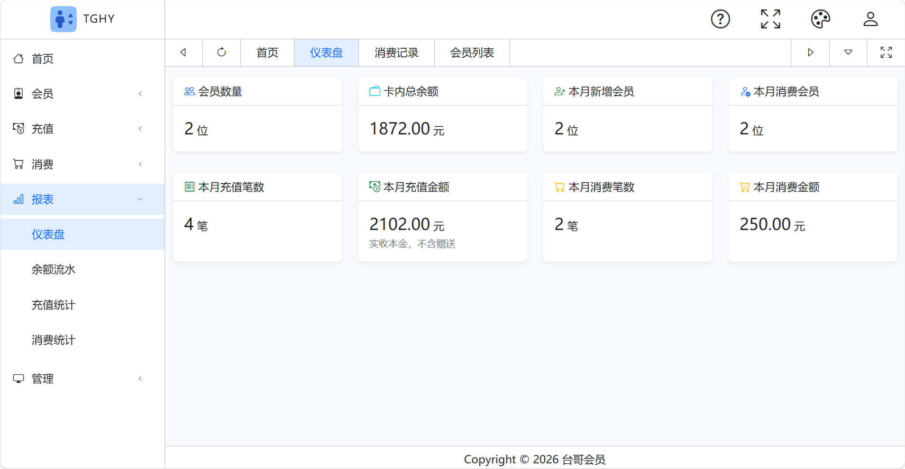Viewport: 905px width, 469px height.
Task: Click the 2102.00 元 recharge amount
Action: point(407,224)
